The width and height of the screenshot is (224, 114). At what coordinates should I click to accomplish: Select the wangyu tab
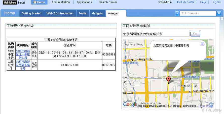[x=116, y=13]
